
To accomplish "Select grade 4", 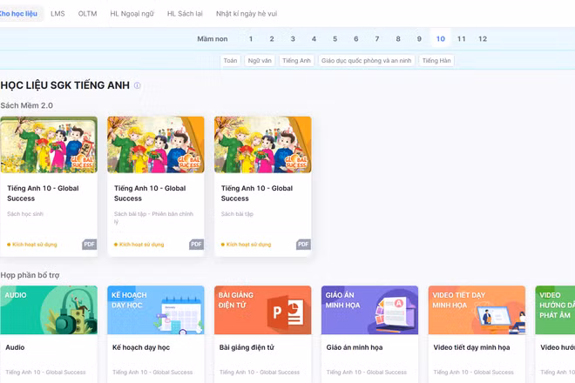I will 314,39.
